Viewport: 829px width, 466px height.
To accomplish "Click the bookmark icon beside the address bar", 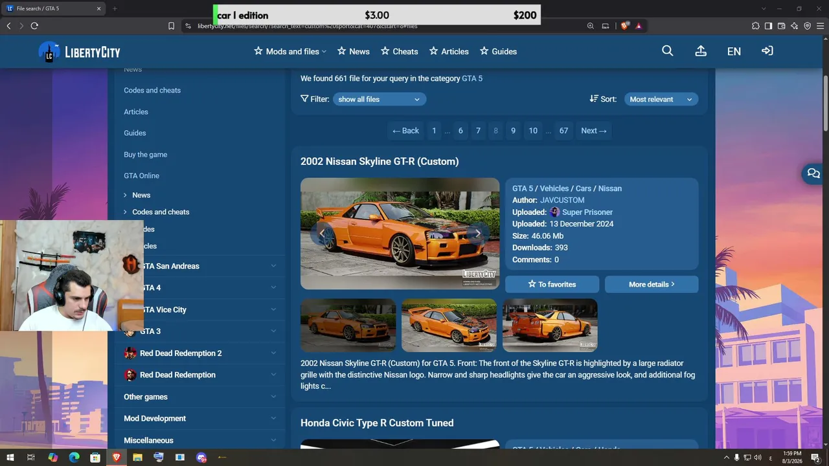I will [171, 26].
